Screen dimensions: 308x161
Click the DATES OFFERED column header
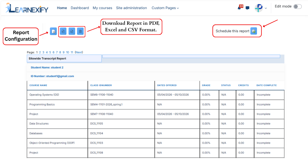point(167,85)
